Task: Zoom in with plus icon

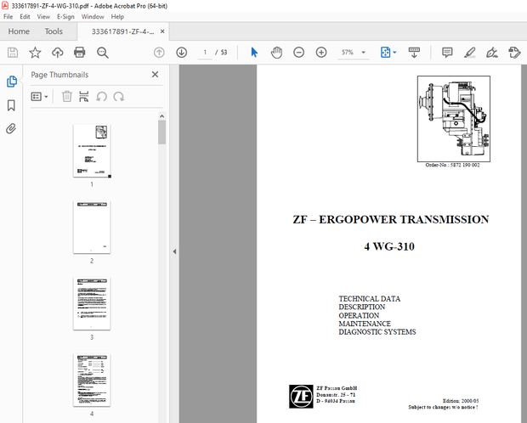Action: coord(321,53)
